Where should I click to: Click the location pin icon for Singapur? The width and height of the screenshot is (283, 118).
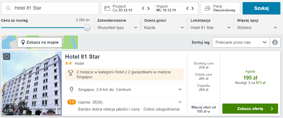(72, 90)
